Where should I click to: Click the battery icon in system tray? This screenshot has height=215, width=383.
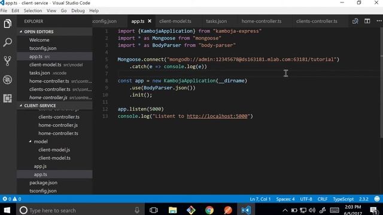pos(294,210)
